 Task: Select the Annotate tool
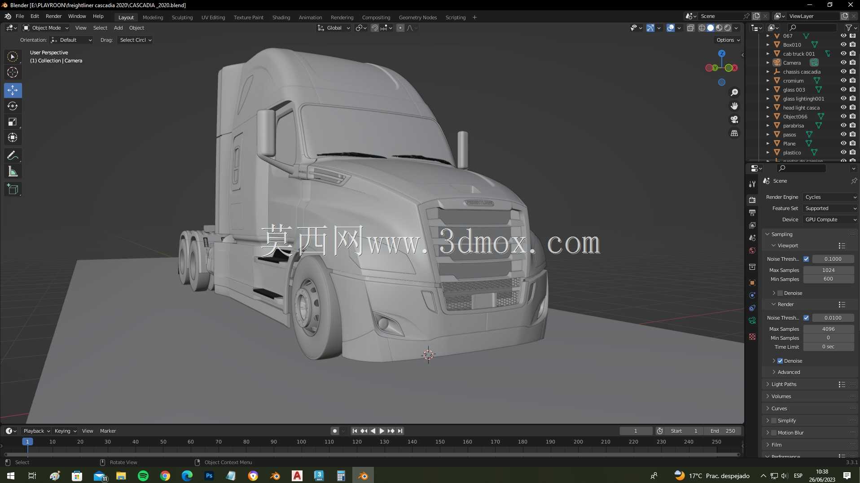point(13,156)
